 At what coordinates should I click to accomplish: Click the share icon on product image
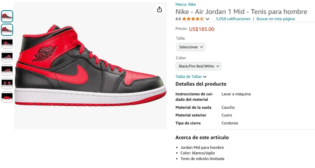pos(159,10)
